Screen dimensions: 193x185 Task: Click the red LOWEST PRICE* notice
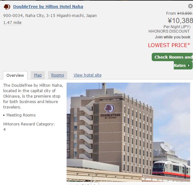pyautogui.click(x=169, y=45)
